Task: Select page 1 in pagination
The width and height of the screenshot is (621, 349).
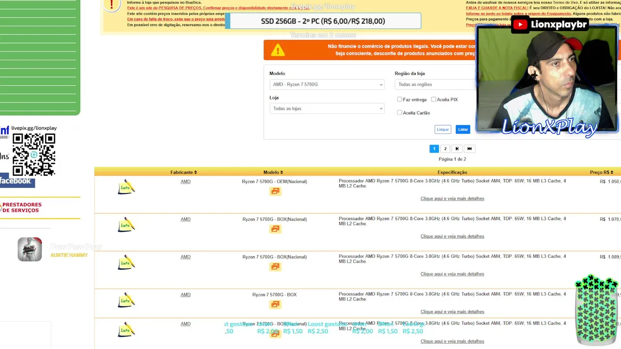Action: coord(434,149)
